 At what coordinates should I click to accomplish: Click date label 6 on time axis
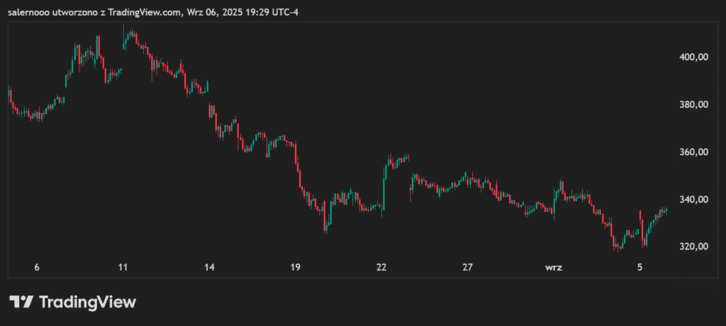point(37,267)
